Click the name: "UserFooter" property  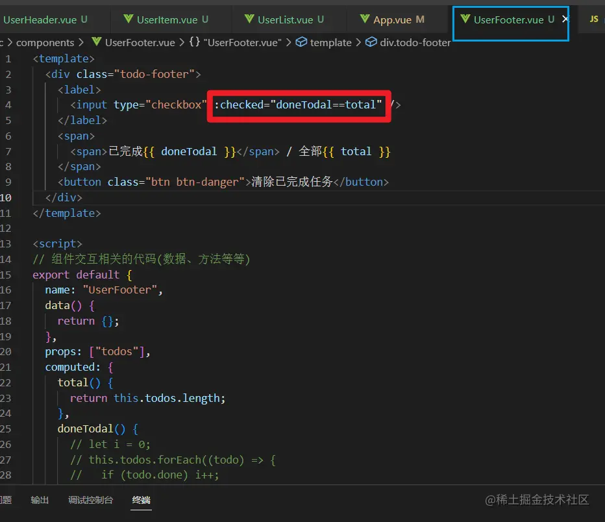coord(104,290)
